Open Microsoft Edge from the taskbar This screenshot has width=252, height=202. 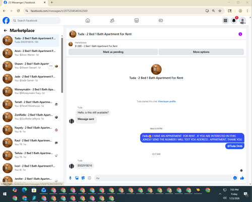click(x=24, y=190)
